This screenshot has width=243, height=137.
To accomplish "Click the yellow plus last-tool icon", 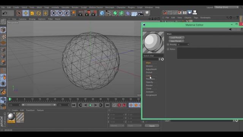I will (45, 13).
